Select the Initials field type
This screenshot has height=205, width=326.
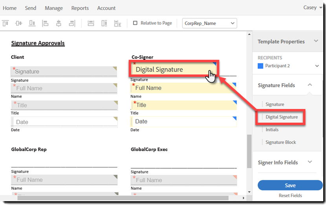(x=272, y=129)
